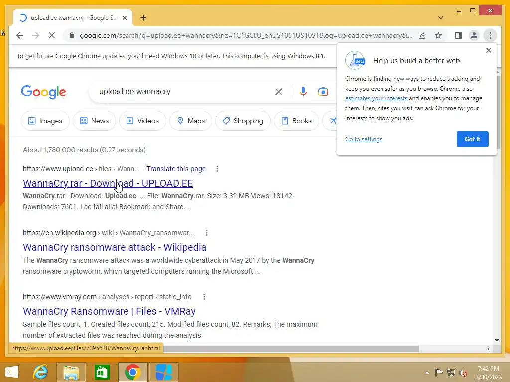Open estimates your interests link
510x382 pixels.
point(376,98)
